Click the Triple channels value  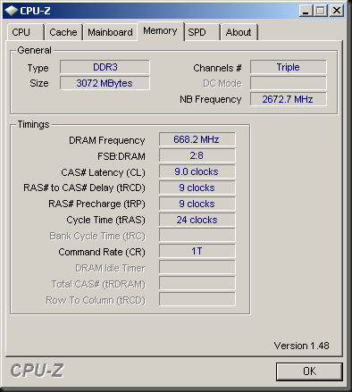tap(289, 67)
